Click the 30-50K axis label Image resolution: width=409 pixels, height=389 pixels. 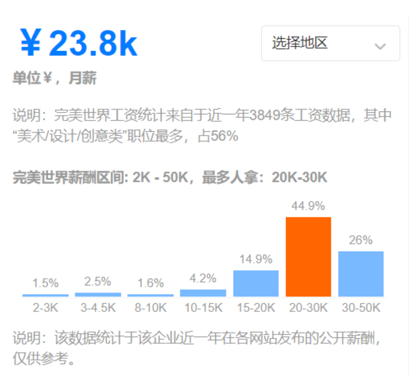361,308
